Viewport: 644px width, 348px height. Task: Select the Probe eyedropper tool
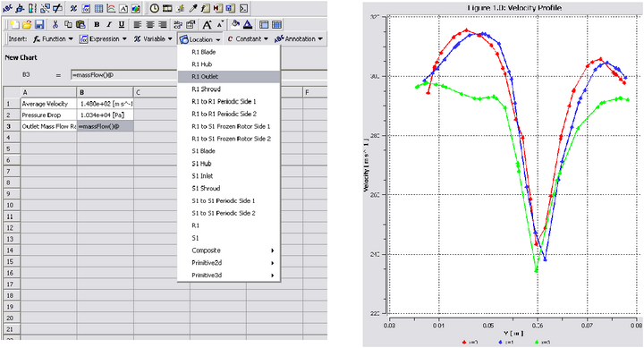pyautogui.click(x=192, y=8)
